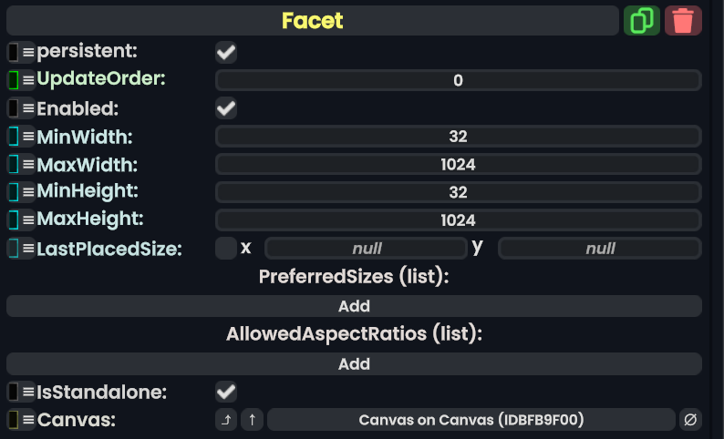
Task: Toggle the LastPlacedSize null checkbox
Action: pyautogui.click(x=226, y=248)
